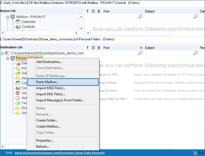Click search magnifier in source From column
The width and height of the screenshot is (205, 156).
(x=140, y=17)
